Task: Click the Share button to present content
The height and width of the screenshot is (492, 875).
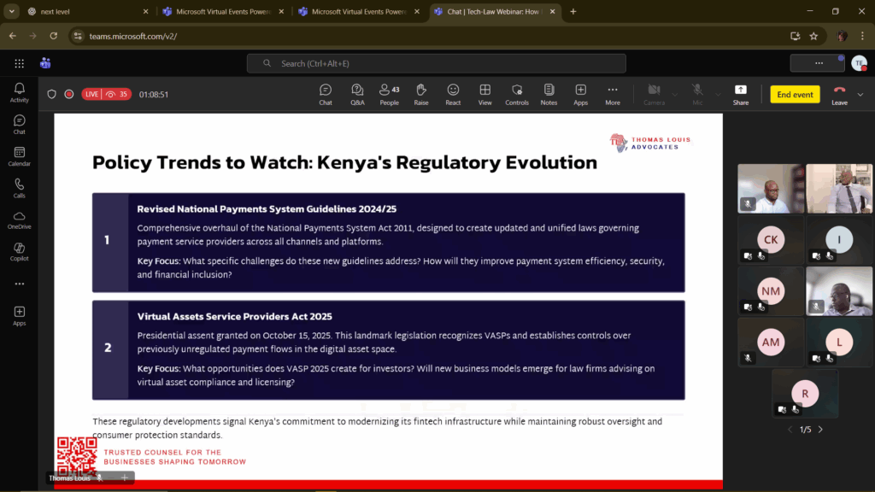Action: pos(740,94)
